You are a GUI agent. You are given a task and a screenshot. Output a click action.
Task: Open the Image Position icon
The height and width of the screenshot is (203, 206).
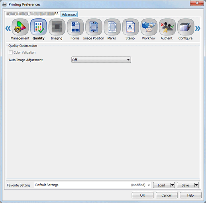click(x=94, y=27)
